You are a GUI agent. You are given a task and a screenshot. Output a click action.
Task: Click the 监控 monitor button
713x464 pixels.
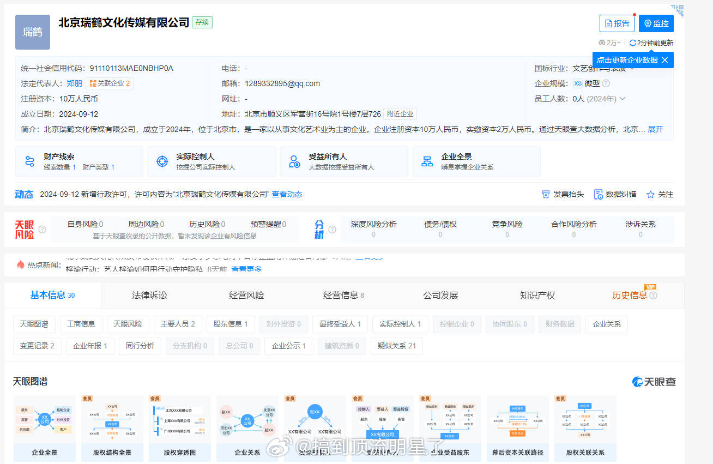(656, 23)
